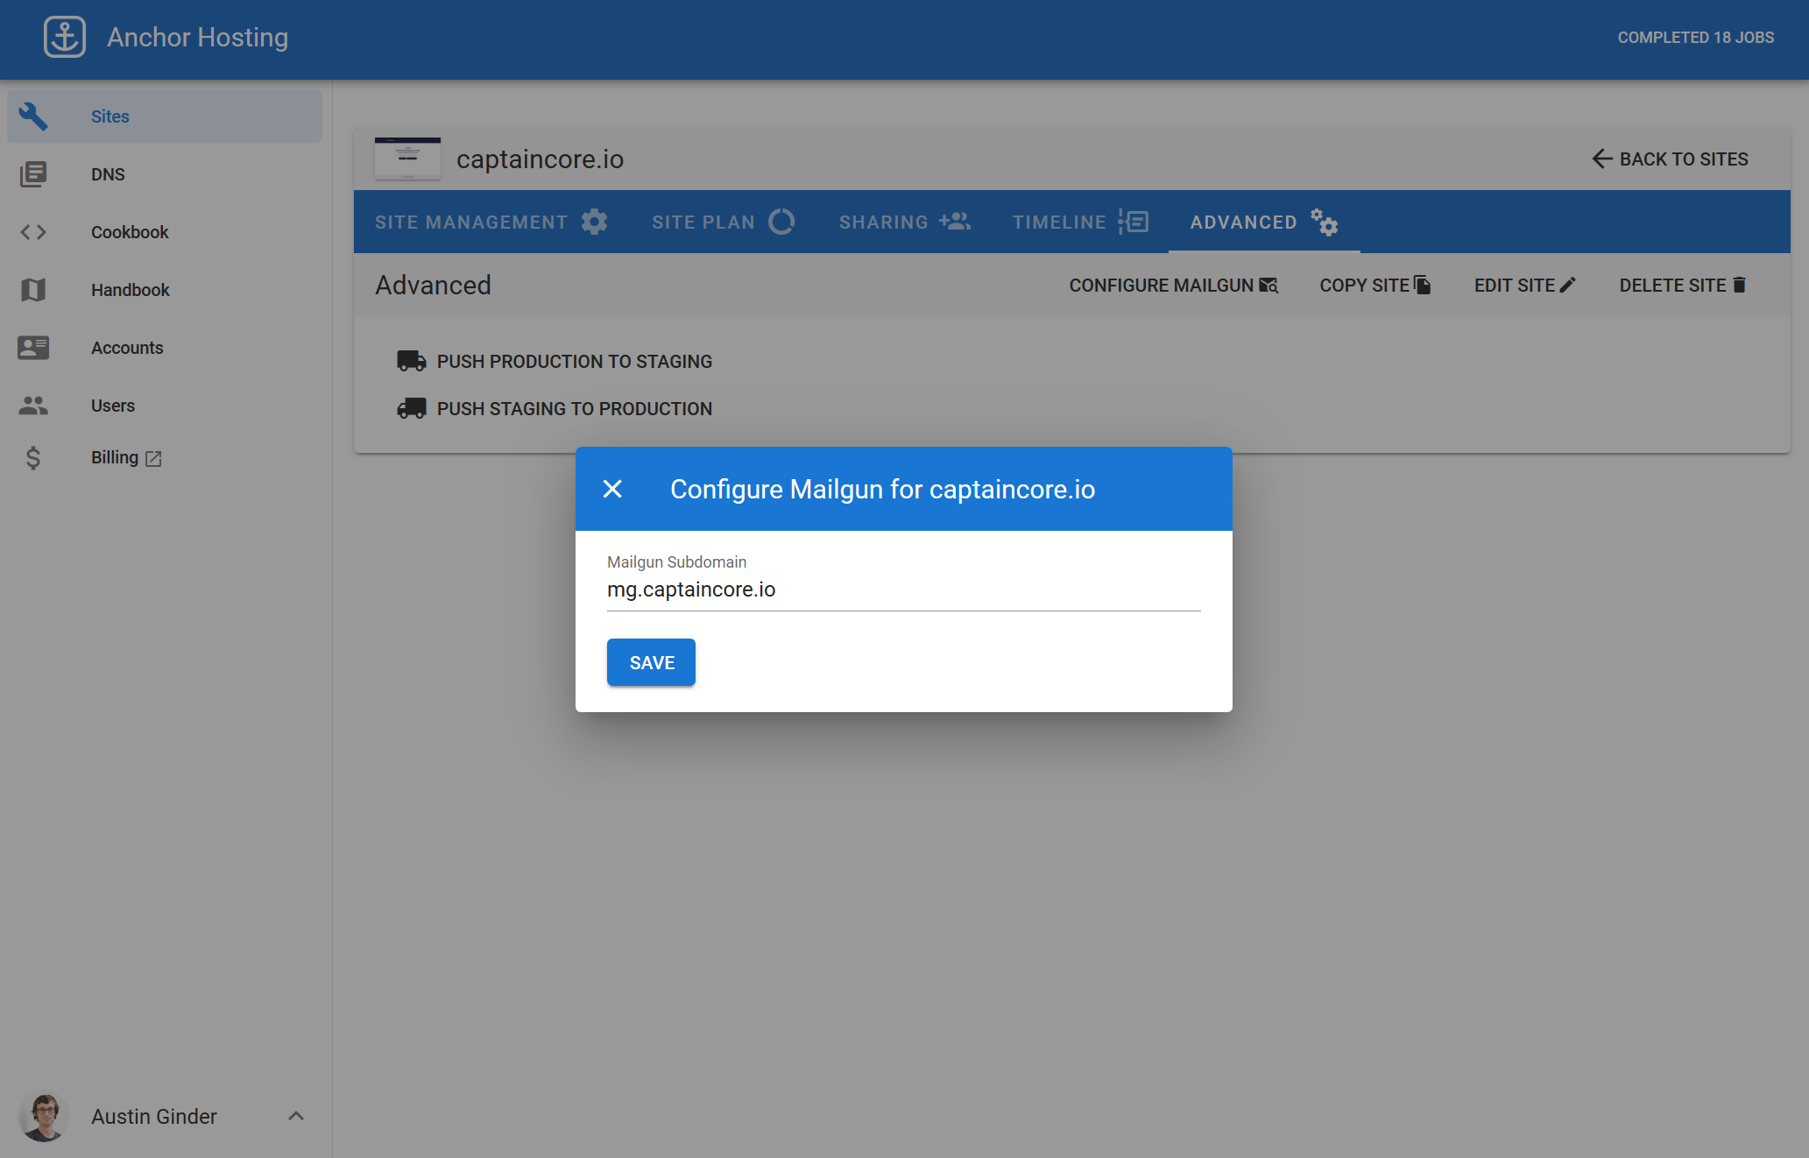Image resolution: width=1809 pixels, height=1158 pixels.
Task: Click the Users people icon
Action: point(33,406)
